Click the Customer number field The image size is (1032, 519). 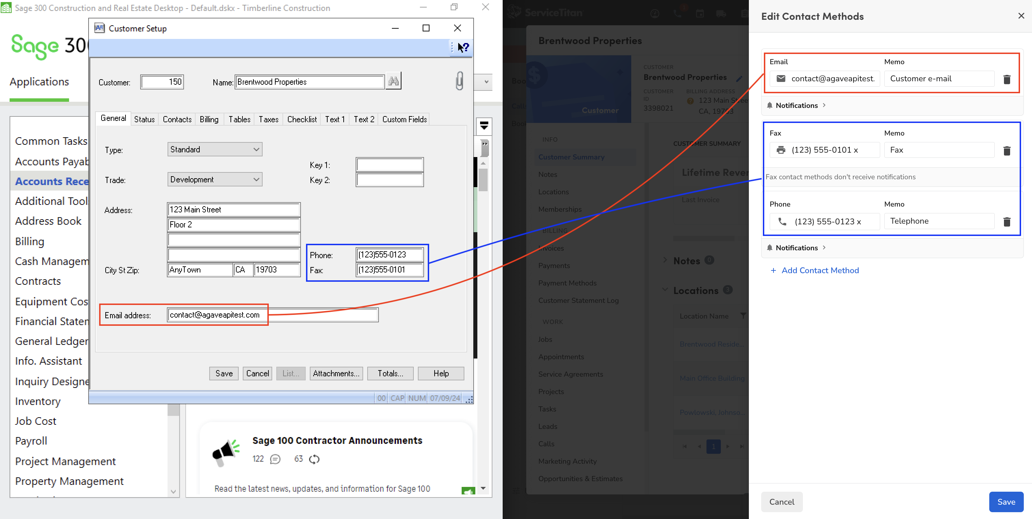(162, 82)
